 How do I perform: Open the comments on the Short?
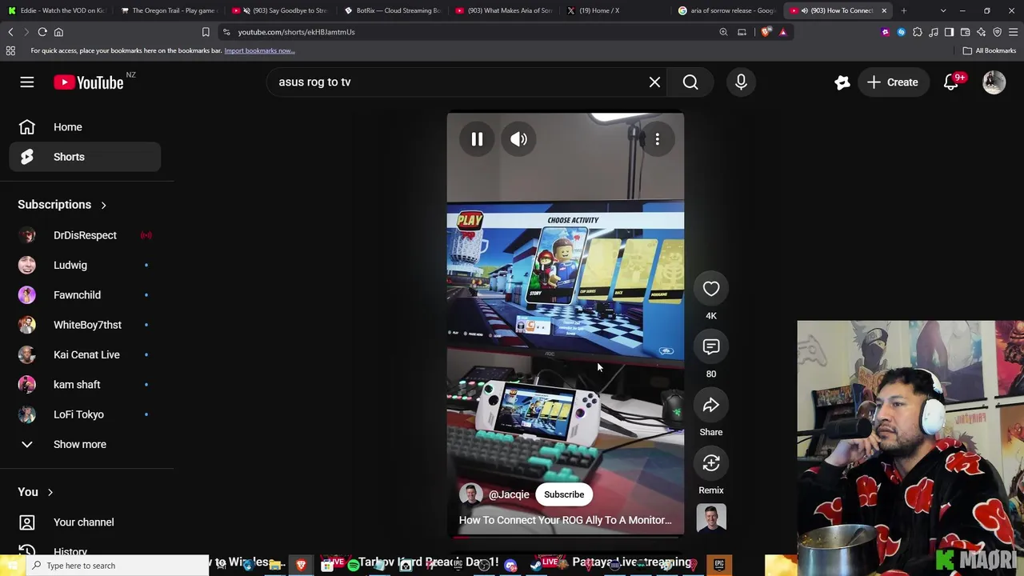[x=711, y=346]
